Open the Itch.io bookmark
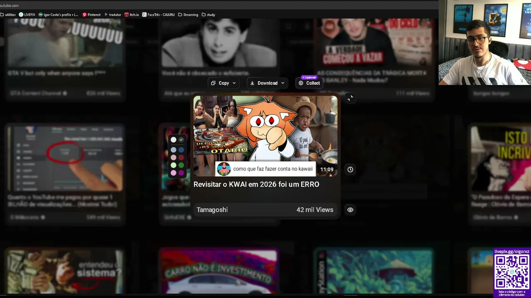Screen dimensions: 531x298 pyautogui.click(x=132, y=14)
